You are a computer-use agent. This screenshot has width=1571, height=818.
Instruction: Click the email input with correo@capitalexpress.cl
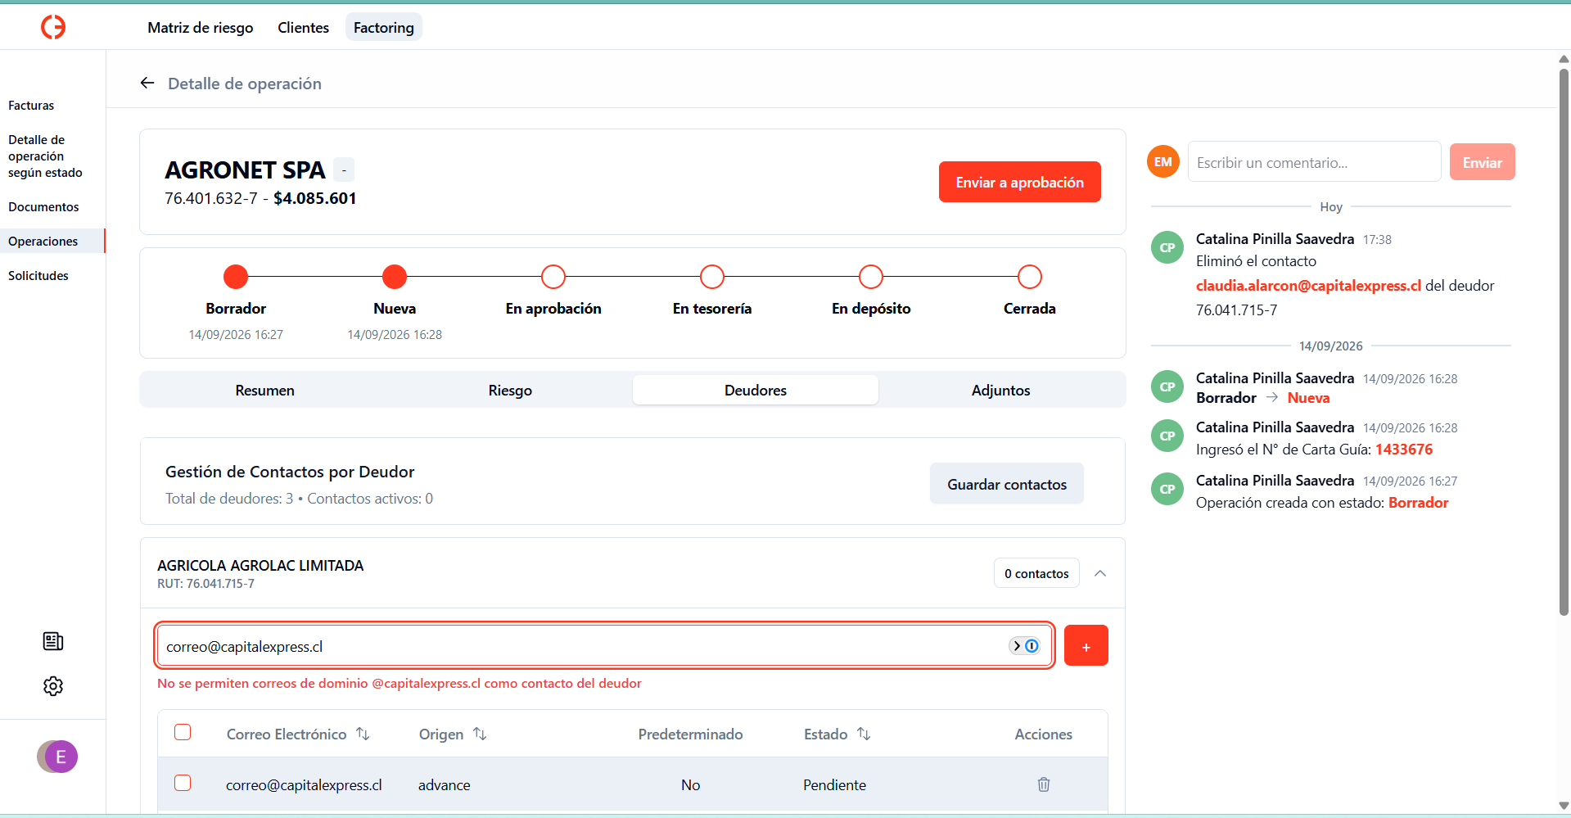pos(604,646)
